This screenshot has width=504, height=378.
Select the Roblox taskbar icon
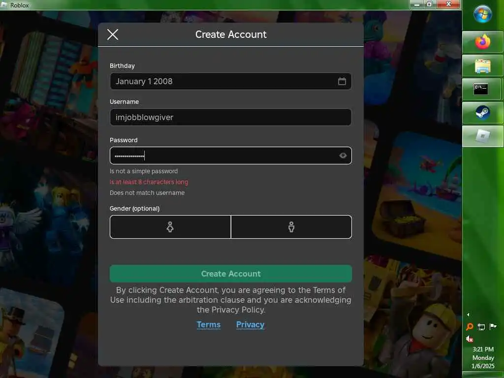tap(482, 136)
